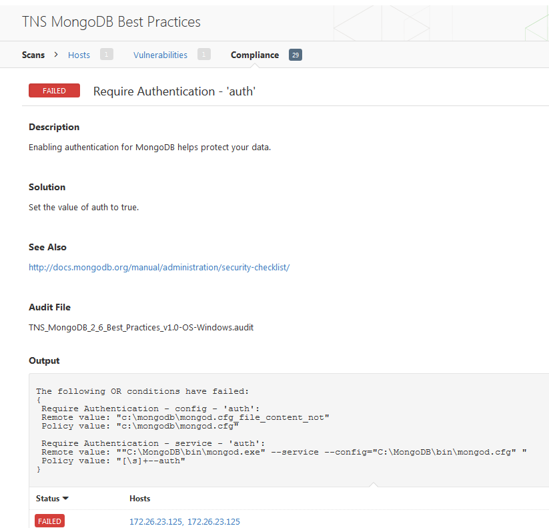Open first host 172.26.23.125 link
The height and width of the screenshot is (528, 549).
156,521
